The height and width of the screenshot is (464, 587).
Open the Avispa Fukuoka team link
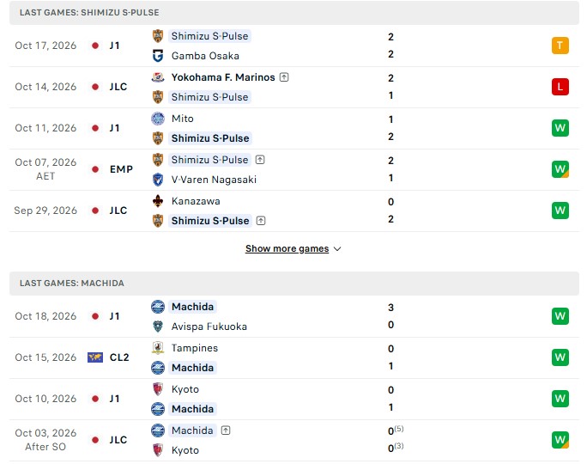click(209, 327)
